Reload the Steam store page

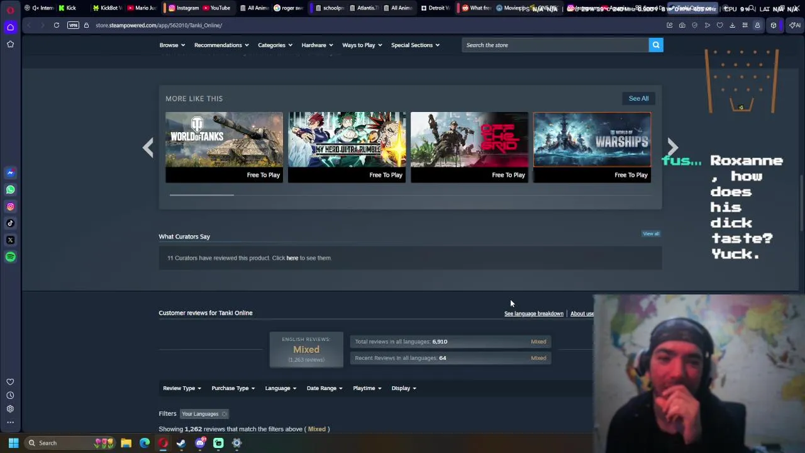tap(56, 25)
